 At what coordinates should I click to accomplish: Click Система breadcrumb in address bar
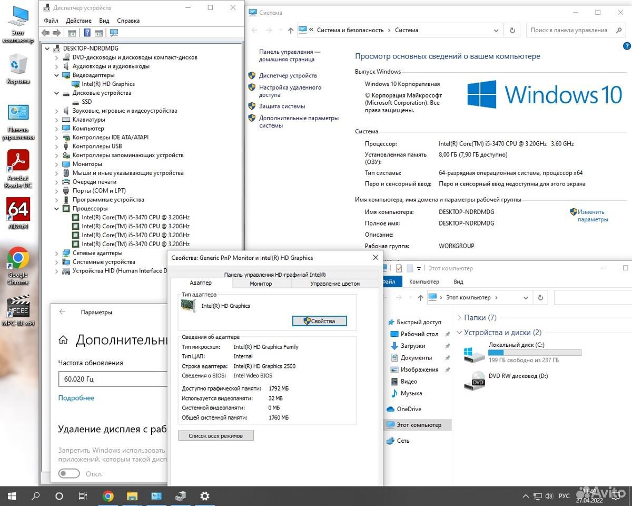(406, 30)
